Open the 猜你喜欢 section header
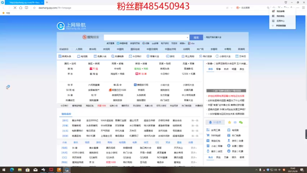The image size is (307, 173). (66, 114)
